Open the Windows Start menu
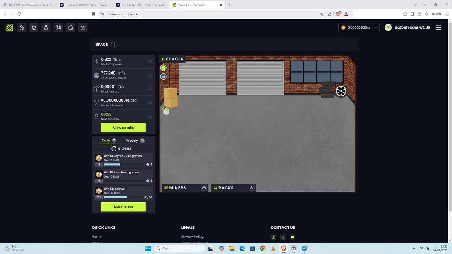Screen dimensions: 452x254 point(148,248)
